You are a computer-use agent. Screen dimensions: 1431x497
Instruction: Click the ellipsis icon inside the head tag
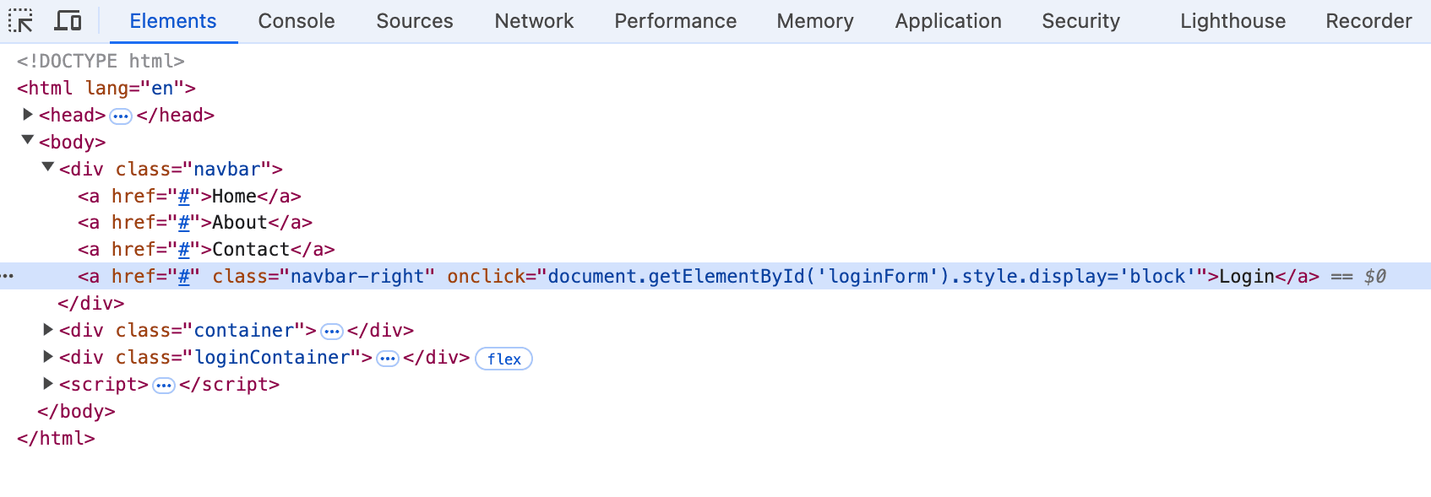click(x=121, y=116)
